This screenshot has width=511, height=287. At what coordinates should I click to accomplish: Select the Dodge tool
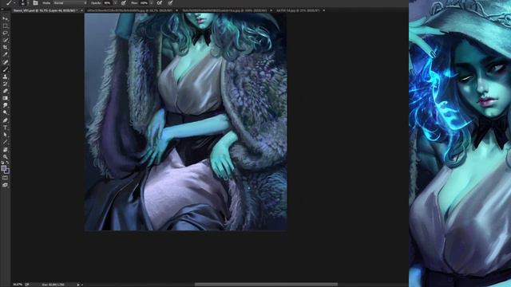(x=6, y=112)
